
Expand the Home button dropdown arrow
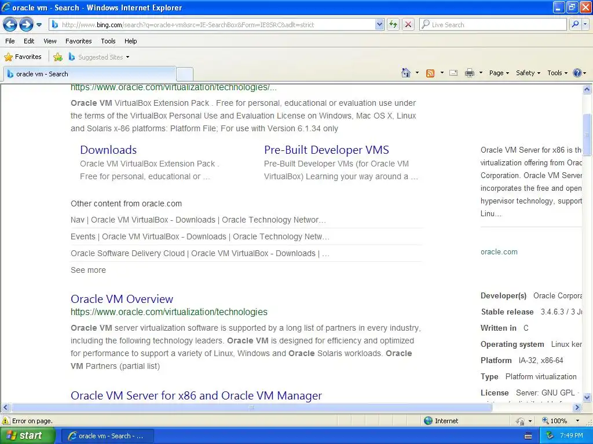click(x=417, y=73)
